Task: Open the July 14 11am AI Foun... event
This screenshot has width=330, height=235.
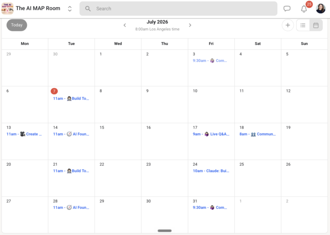Action: (71, 134)
